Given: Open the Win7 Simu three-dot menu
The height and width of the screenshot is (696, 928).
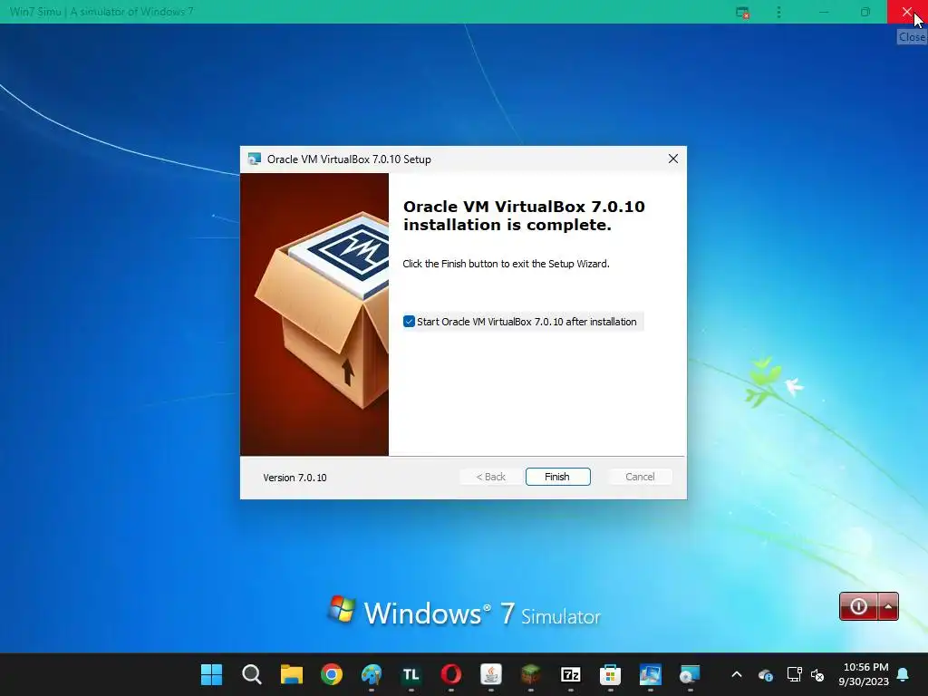Looking at the screenshot, I should coord(778,12).
